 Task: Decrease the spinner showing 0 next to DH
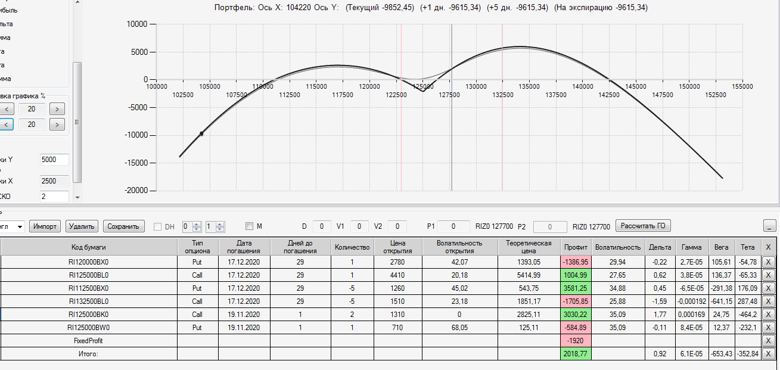(197, 229)
